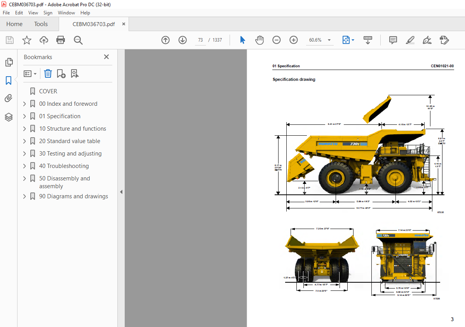465x327 pixels.
Task: Click the scrolling mode toolbar icon
Action: [x=368, y=40]
